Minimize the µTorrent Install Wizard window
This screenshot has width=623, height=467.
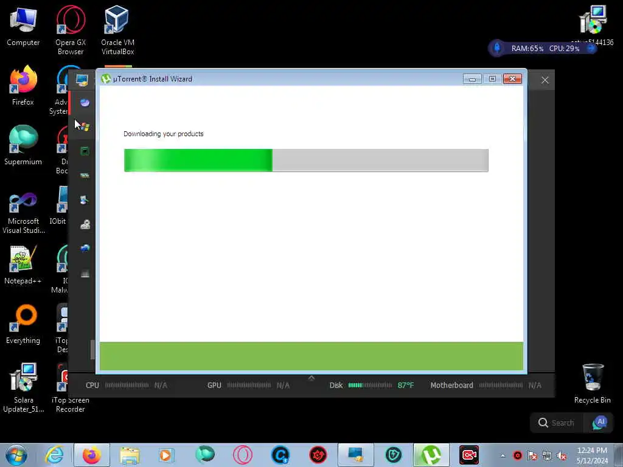tap(472, 79)
